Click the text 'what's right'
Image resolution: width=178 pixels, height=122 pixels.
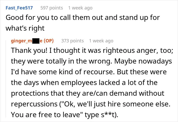[x=25, y=28]
